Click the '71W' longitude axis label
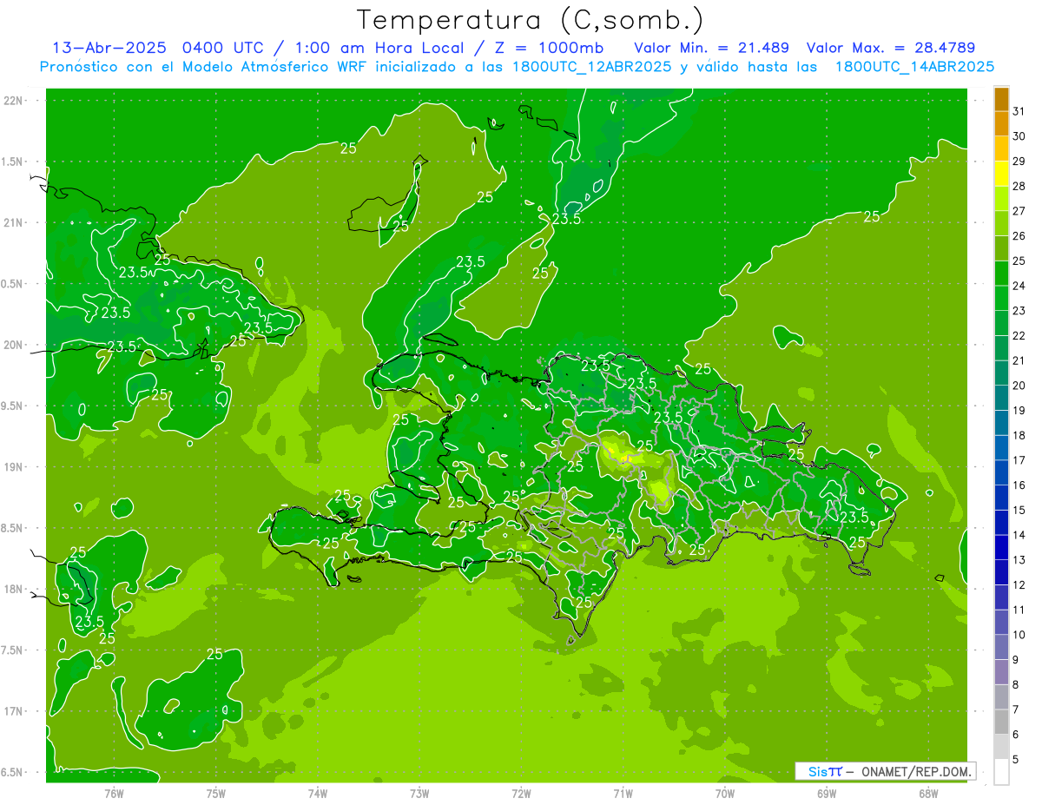This screenshot has width=1042, height=805. tap(623, 793)
